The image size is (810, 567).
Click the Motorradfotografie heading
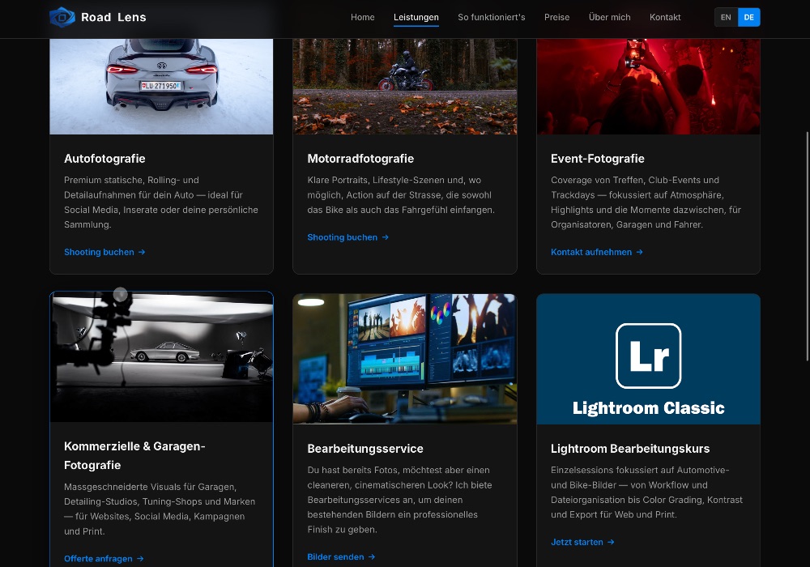click(360, 159)
